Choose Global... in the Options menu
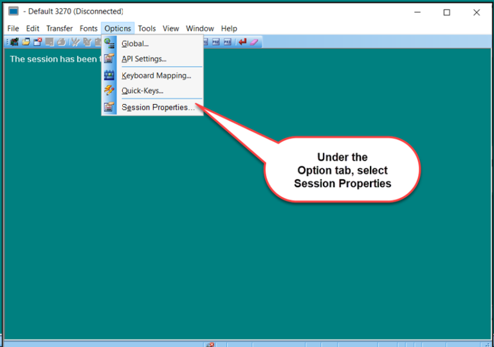 (135, 44)
